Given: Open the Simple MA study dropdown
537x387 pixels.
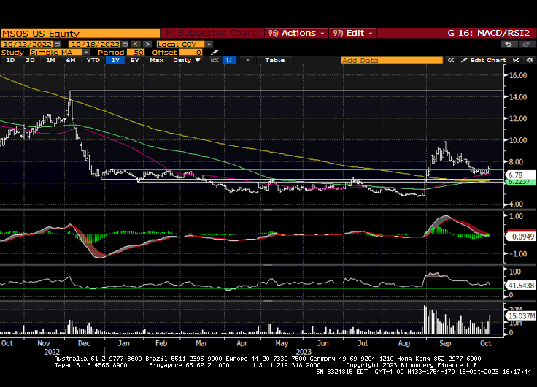Looking at the screenshot, I should (86, 52).
